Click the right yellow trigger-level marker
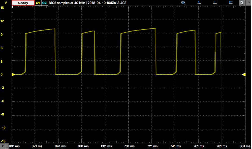Viewport: 252px width, 149px height. (x=244, y=74)
